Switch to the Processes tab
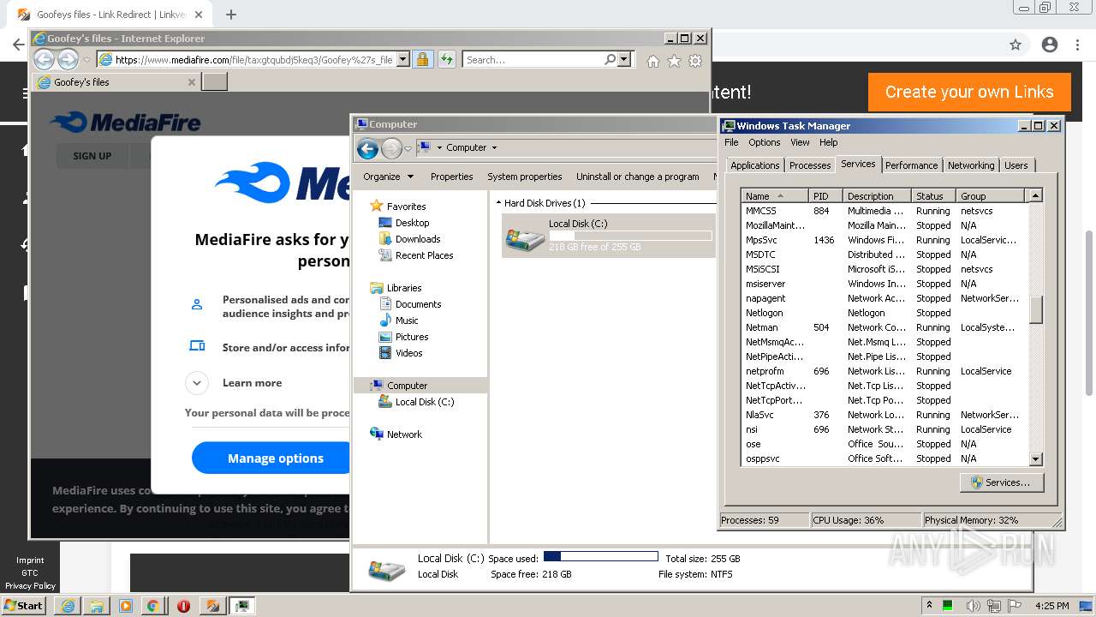1096x617 pixels. pyautogui.click(x=809, y=165)
